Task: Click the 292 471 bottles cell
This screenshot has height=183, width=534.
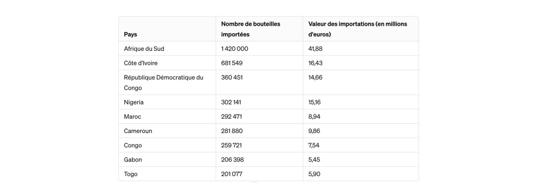Action: coord(231,117)
